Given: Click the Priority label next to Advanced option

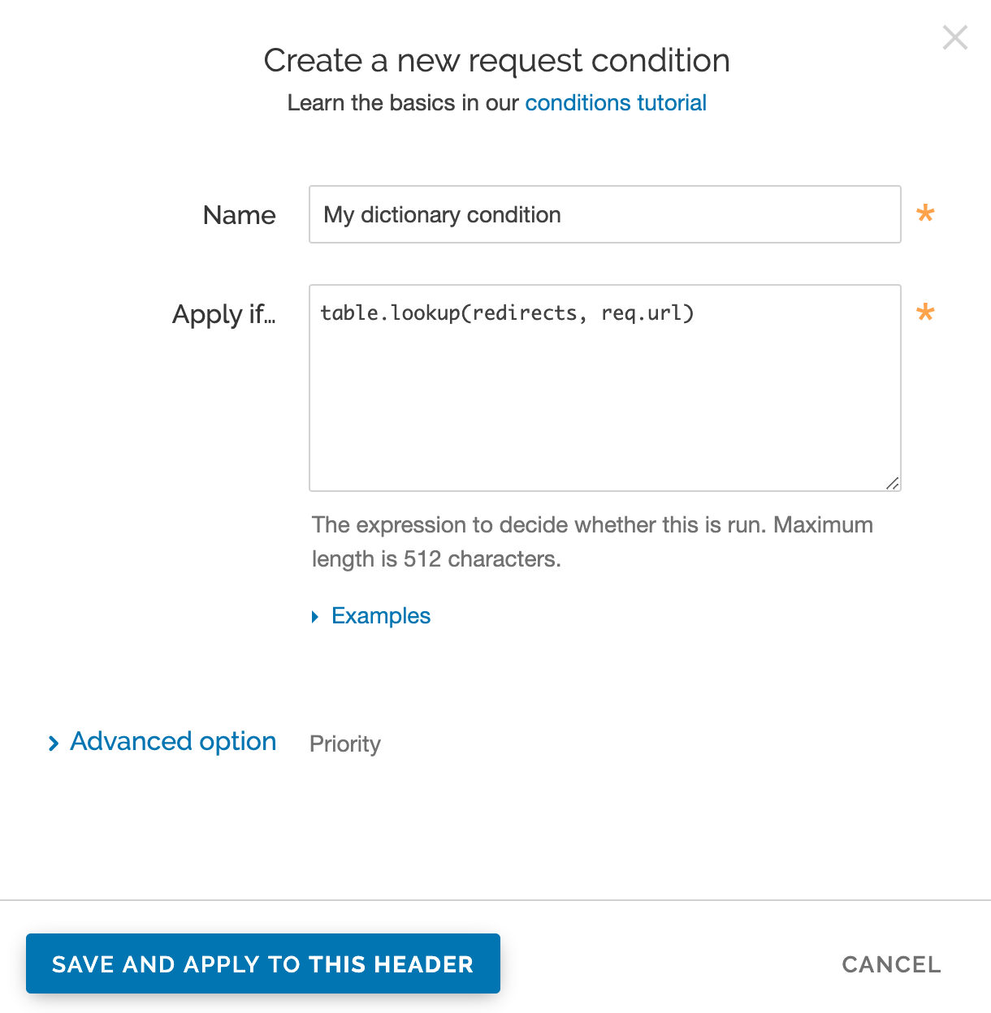Looking at the screenshot, I should pyautogui.click(x=344, y=743).
